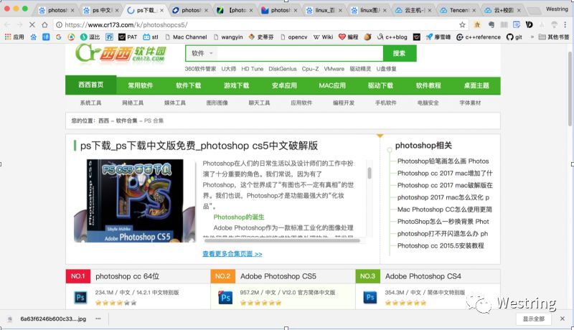Select 常用软件 in the nav bar

pos(140,85)
